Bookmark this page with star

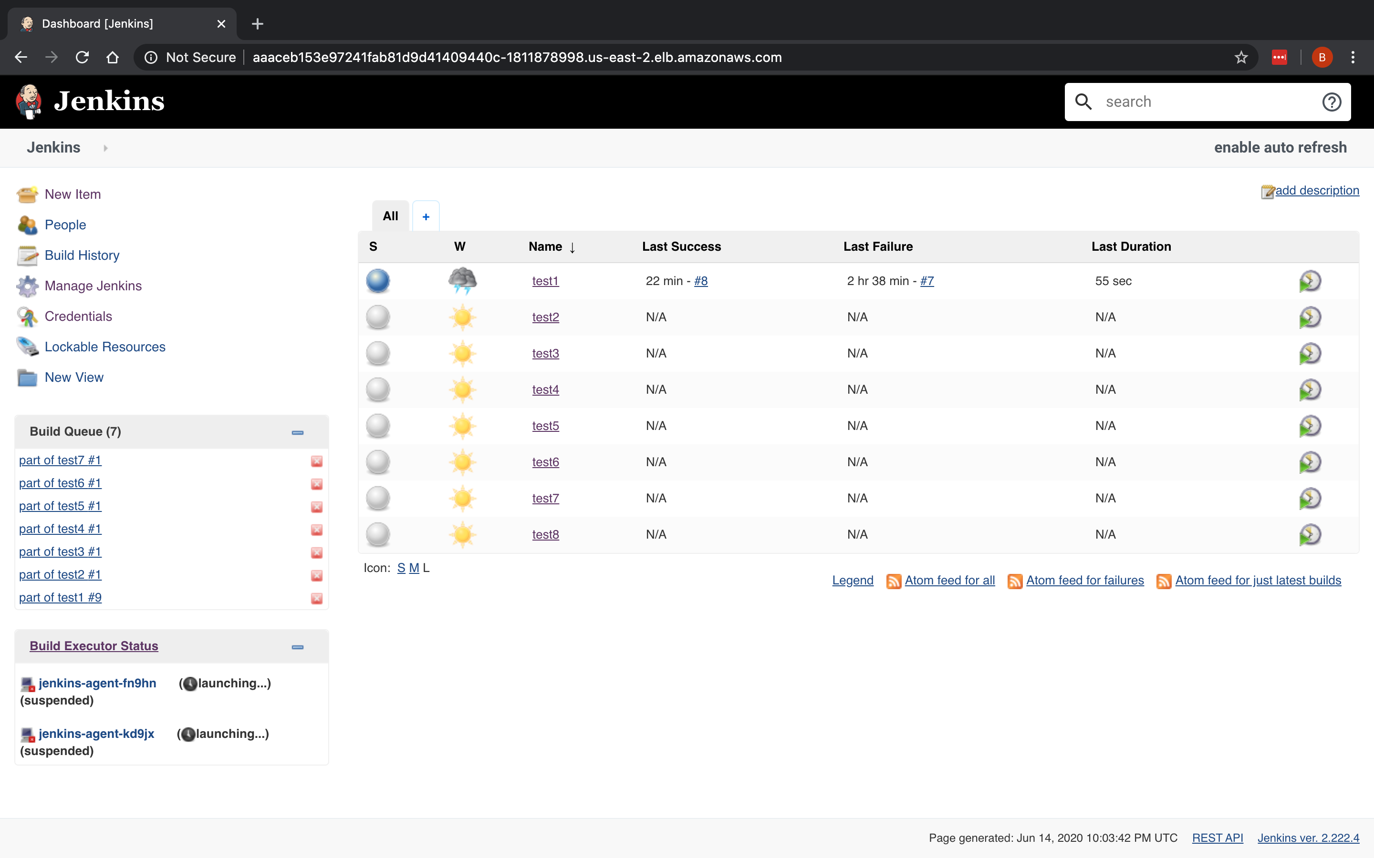1241,57
